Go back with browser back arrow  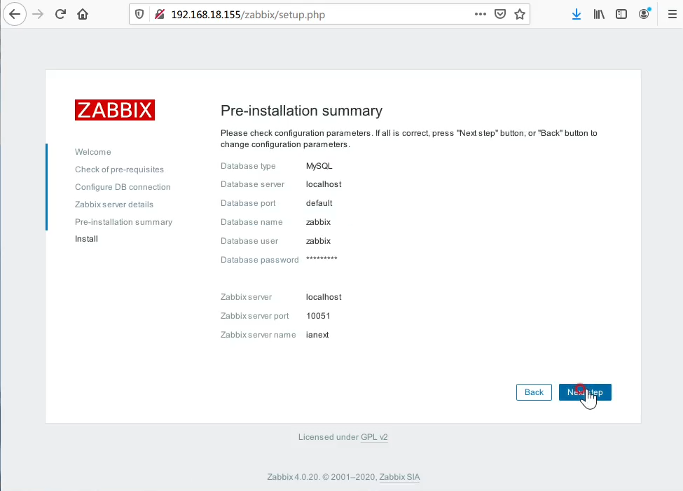click(15, 15)
